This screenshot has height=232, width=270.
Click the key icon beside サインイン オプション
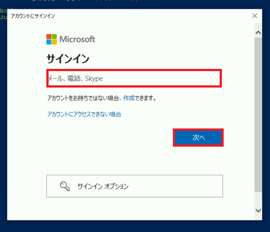click(65, 186)
